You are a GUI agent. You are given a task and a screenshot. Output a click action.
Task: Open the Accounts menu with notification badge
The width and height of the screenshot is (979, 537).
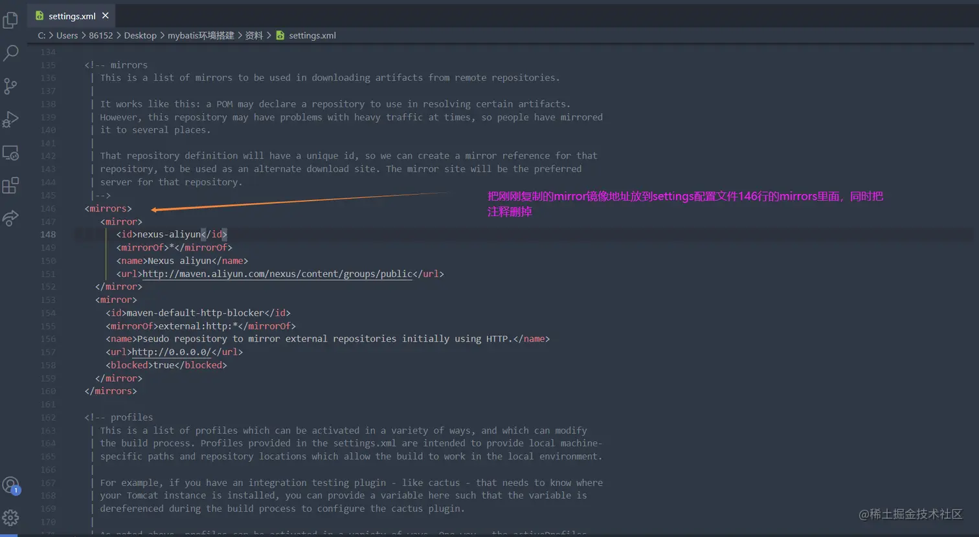point(10,485)
